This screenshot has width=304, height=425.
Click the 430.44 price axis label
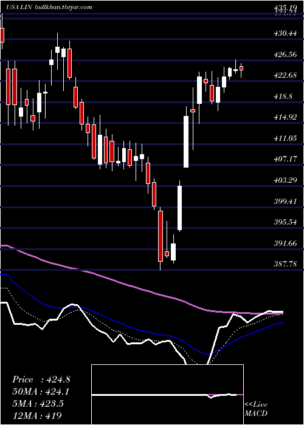284,33
